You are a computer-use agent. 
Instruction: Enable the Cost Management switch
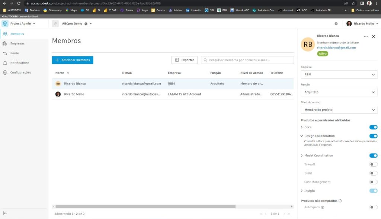tap(373, 182)
